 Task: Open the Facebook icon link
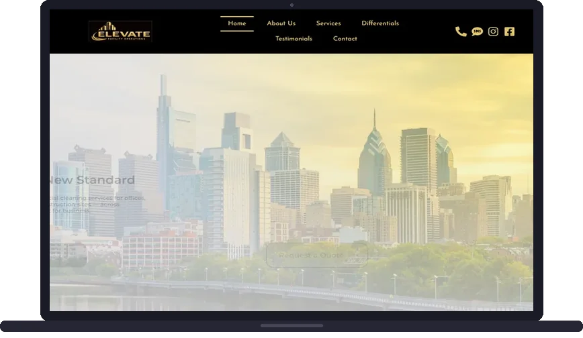click(509, 32)
